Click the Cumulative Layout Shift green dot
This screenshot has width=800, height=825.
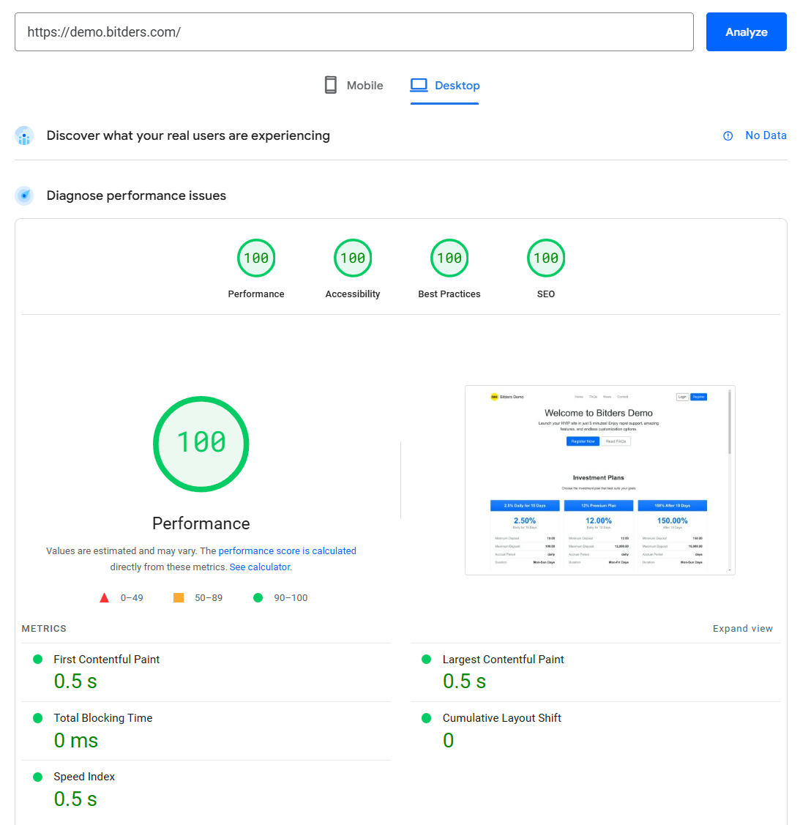(427, 718)
